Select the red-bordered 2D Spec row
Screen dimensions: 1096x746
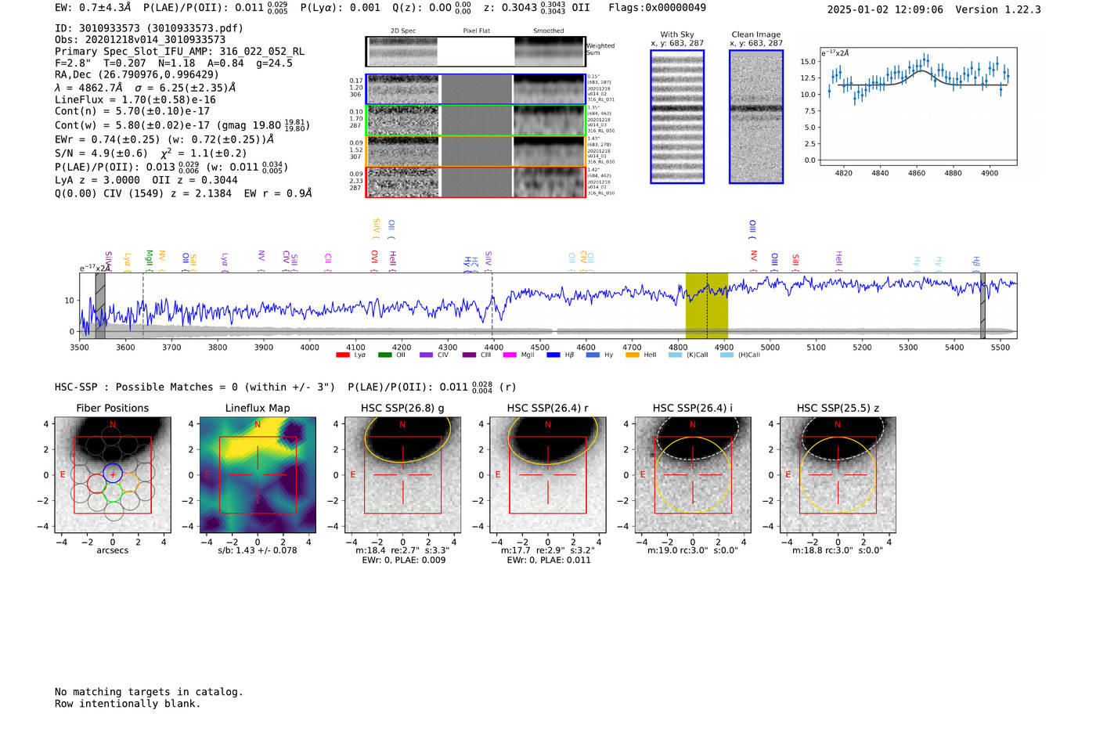pos(476,182)
